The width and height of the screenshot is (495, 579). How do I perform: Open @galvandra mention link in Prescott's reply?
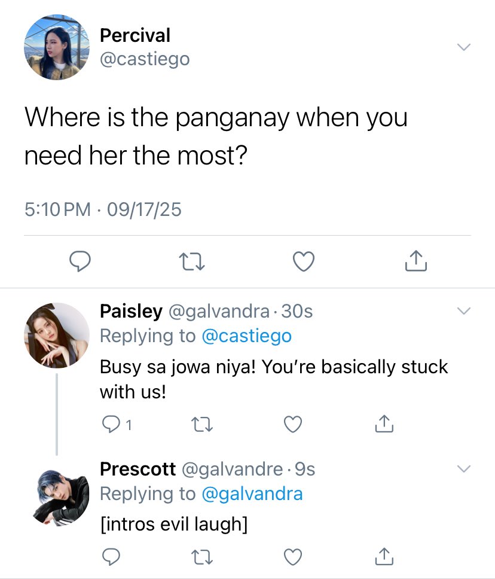252,494
